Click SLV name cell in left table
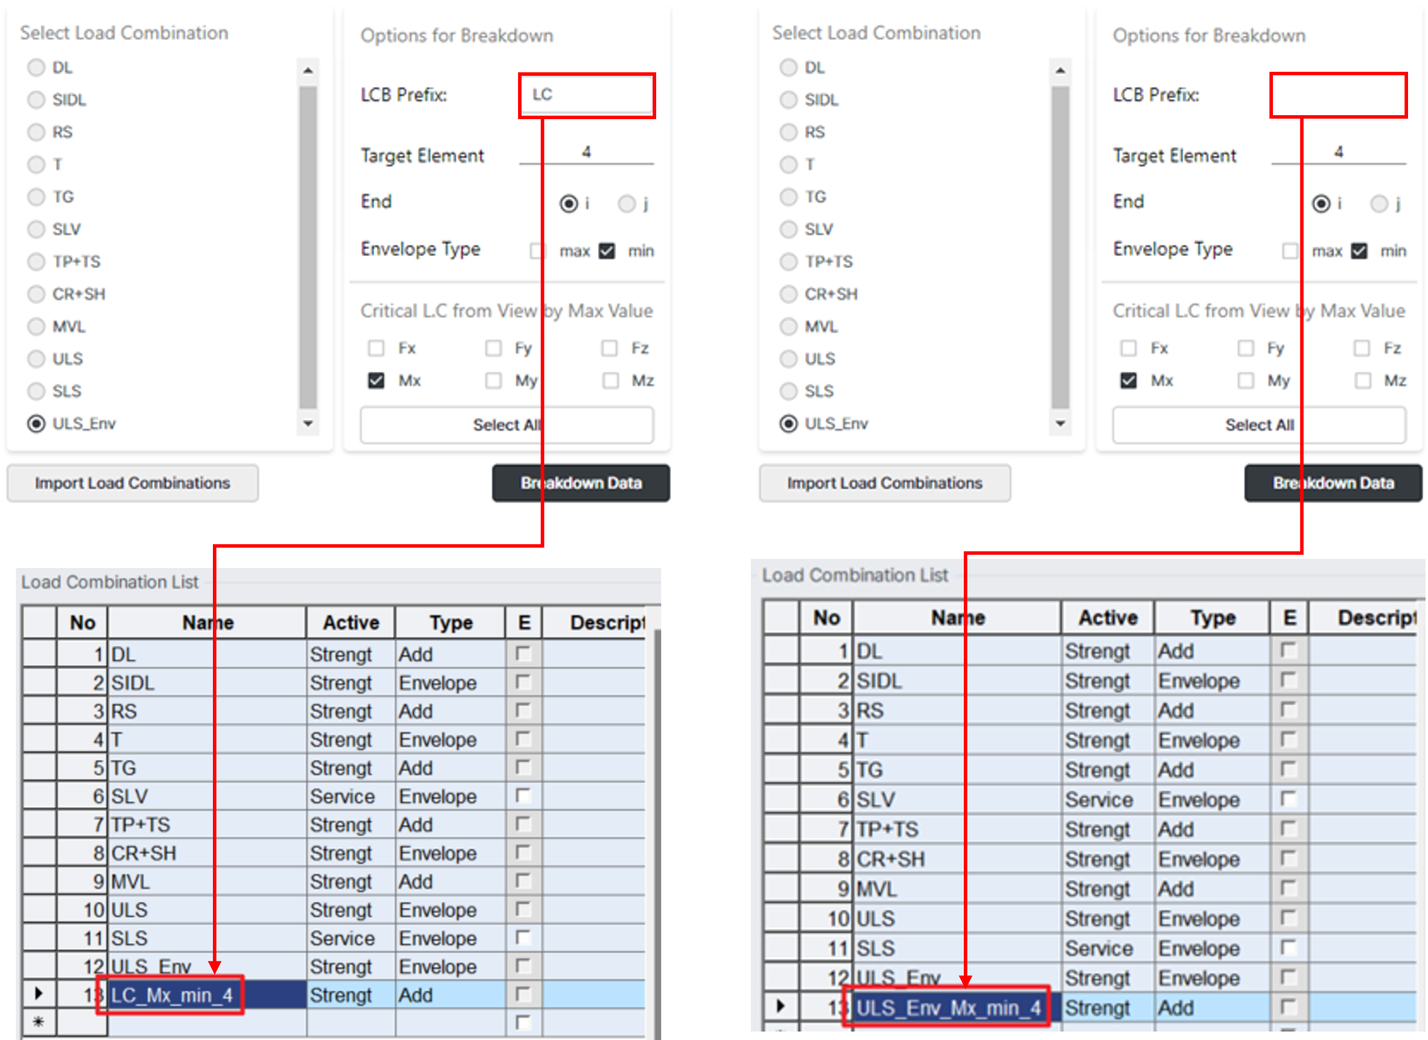1428x1040 pixels. 207,796
